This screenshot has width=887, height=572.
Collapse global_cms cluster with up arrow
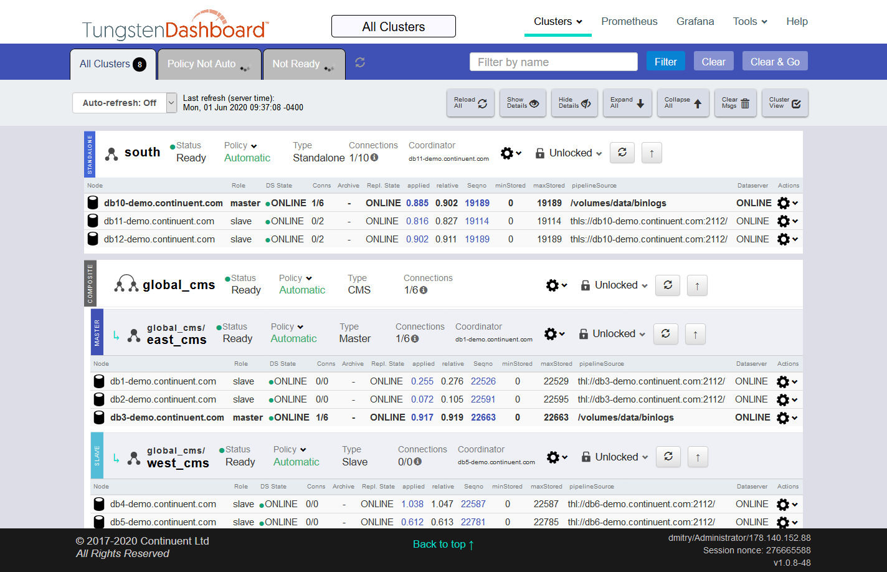(697, 285)
